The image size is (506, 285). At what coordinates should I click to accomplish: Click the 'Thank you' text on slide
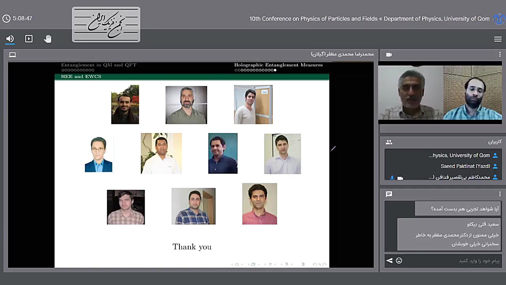tap(192, 247)
